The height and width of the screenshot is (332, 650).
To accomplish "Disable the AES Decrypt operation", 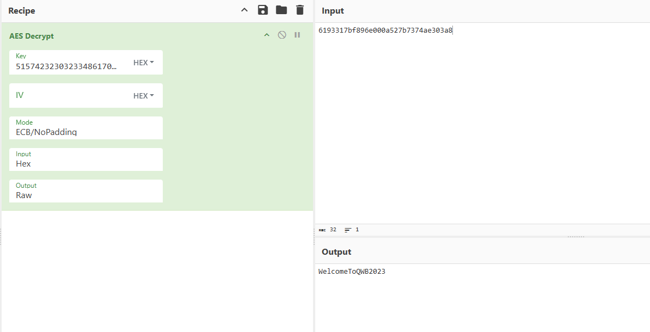I will pos(282,35).
